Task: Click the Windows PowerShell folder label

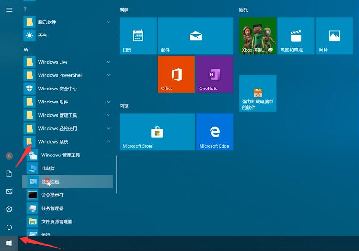Action: pos(60,75)
